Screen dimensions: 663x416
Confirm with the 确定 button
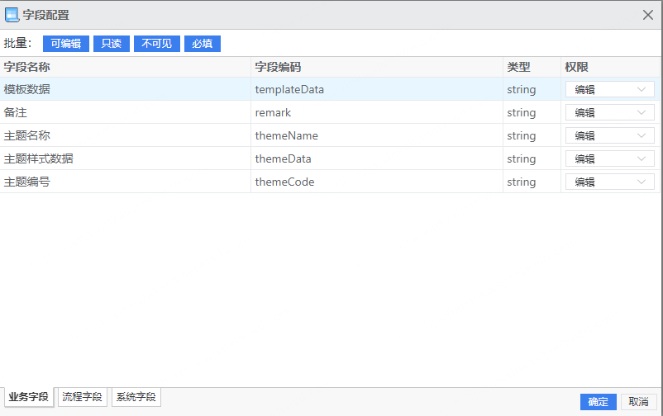tap(598, 402)
